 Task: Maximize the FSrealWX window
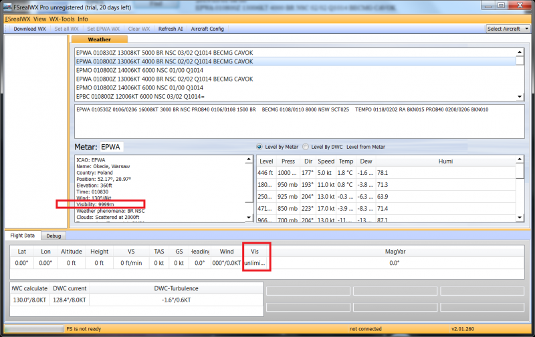click(501, 5)
